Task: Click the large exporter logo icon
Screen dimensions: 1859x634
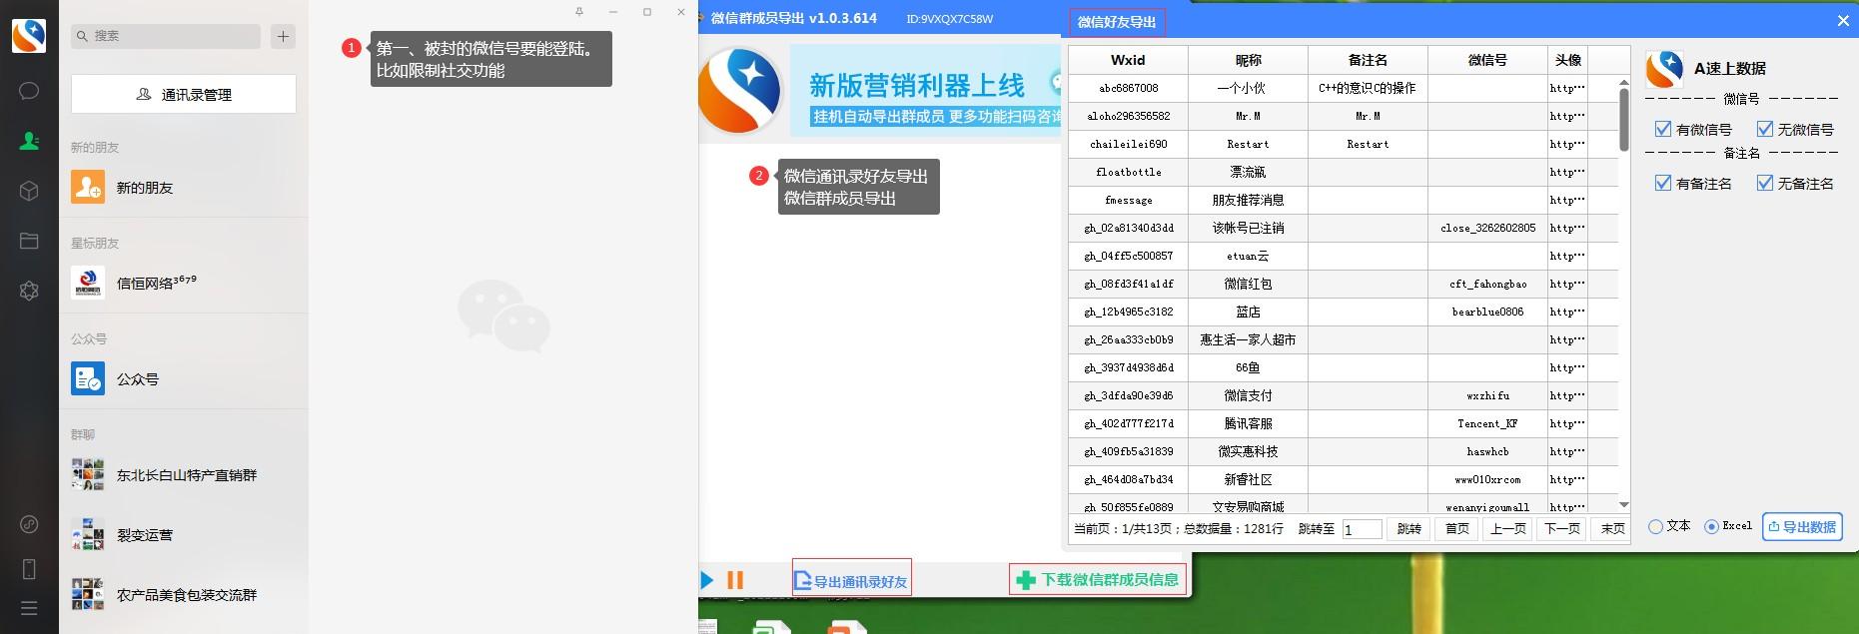Action: [x=740, y=91]
